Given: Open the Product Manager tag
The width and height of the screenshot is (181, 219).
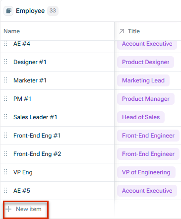Looking at the screenshot, I should tap(146, 99).
